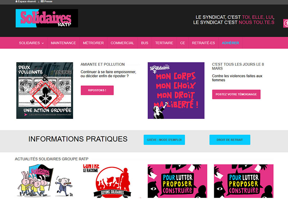Click the Adhérer link in blue
The height and width of the screenshot is (199, 288).
coord(230,43)
